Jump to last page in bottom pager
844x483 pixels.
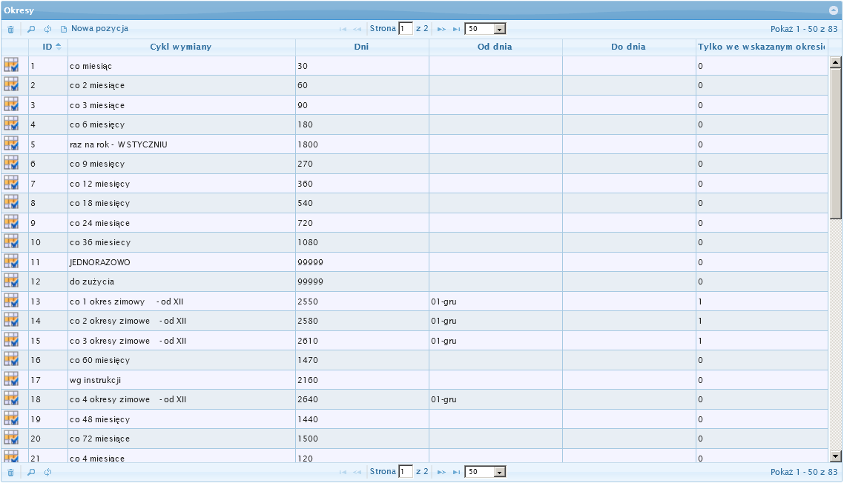click(456, 472)
